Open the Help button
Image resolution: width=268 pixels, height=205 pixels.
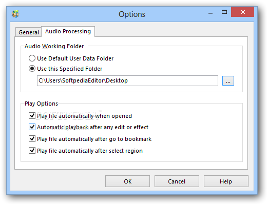click(226, 181)
